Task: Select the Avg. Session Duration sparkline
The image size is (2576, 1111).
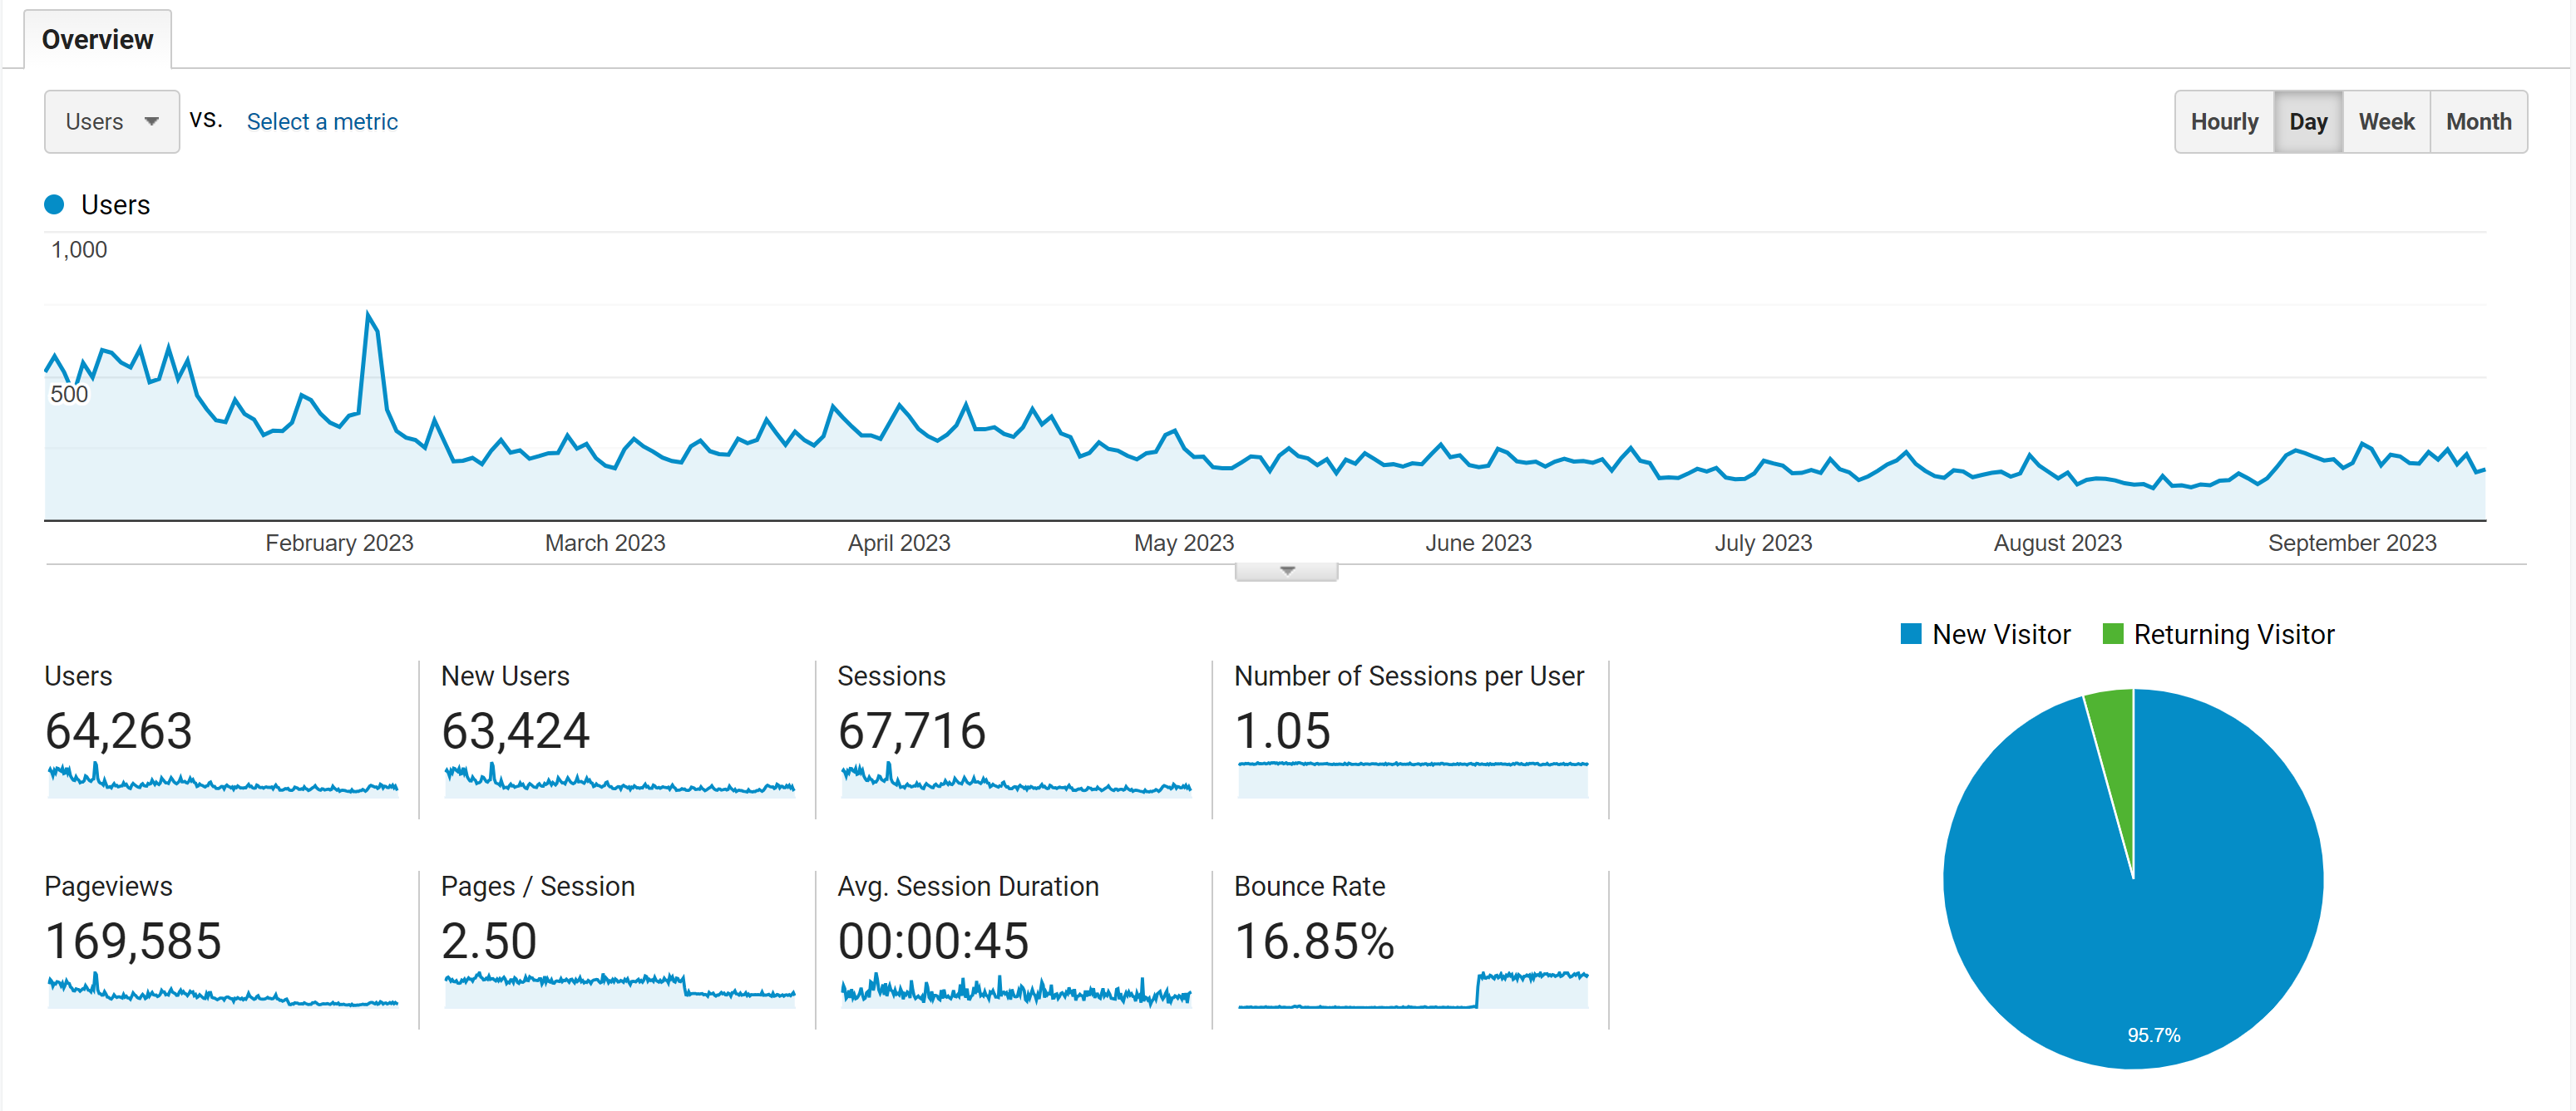Action: (x=1015, y=991)
